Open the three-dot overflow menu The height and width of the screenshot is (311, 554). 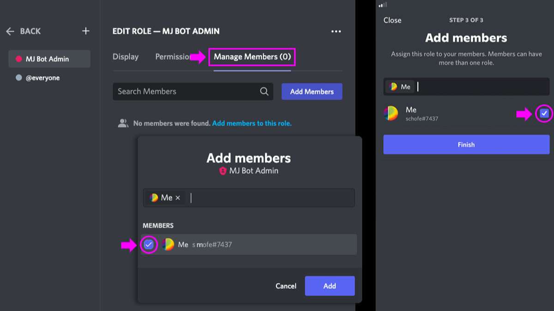point(336,31)
